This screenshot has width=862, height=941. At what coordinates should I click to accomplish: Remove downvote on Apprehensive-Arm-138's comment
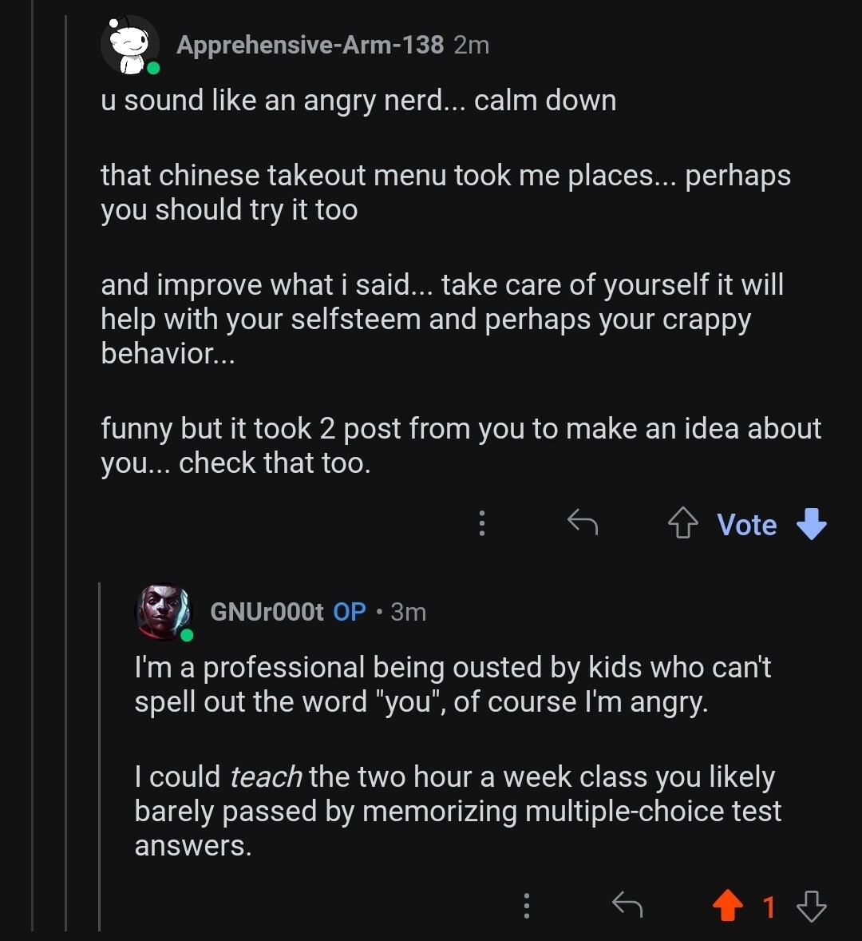[812, 524]
